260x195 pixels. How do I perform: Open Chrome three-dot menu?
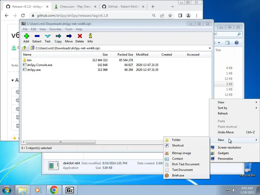point(197,15)
